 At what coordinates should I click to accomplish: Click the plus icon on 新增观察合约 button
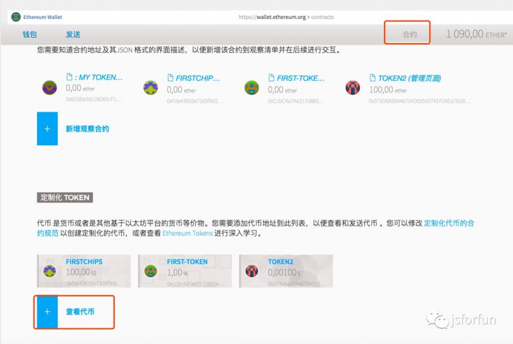point(47,129)
